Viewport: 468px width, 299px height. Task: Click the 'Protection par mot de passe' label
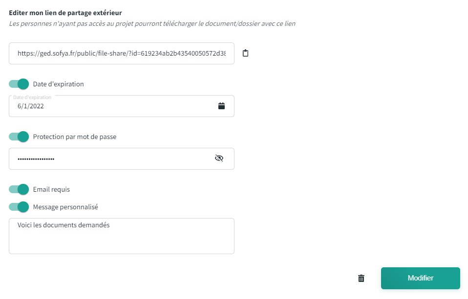(x=74, y=137)
